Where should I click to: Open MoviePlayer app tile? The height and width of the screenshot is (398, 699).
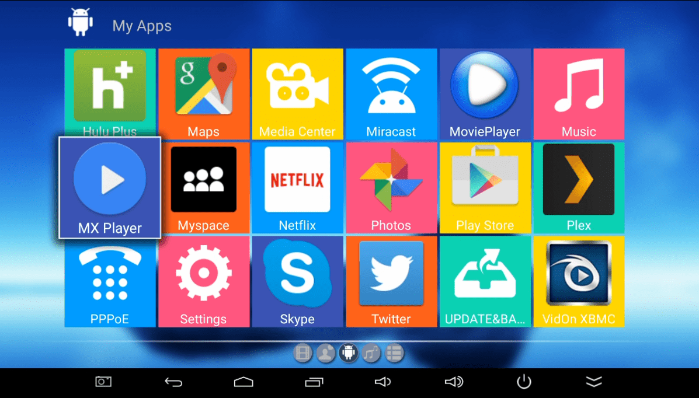pos(485,94)
